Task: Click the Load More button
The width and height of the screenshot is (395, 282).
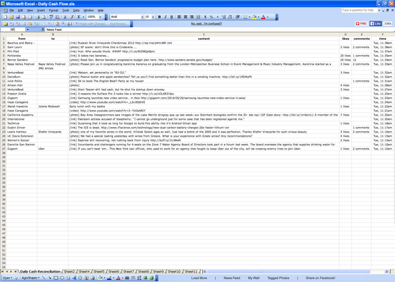Action: (199, 278)
